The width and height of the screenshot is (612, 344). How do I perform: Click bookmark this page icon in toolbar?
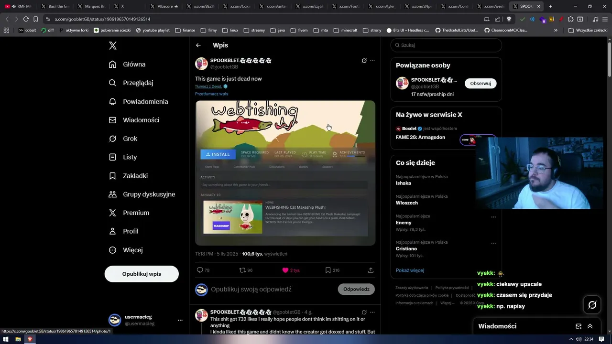35,19
